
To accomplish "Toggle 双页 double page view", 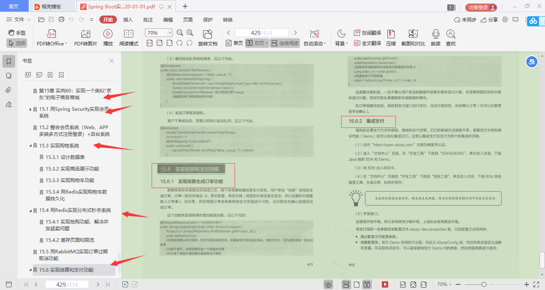I will [x=257, y=43].
